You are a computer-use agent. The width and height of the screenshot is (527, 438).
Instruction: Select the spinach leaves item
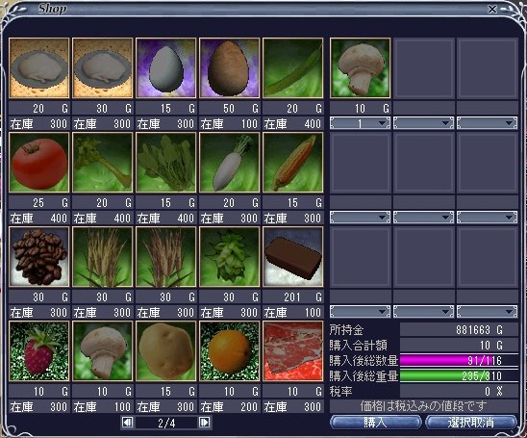click(166, 162)
